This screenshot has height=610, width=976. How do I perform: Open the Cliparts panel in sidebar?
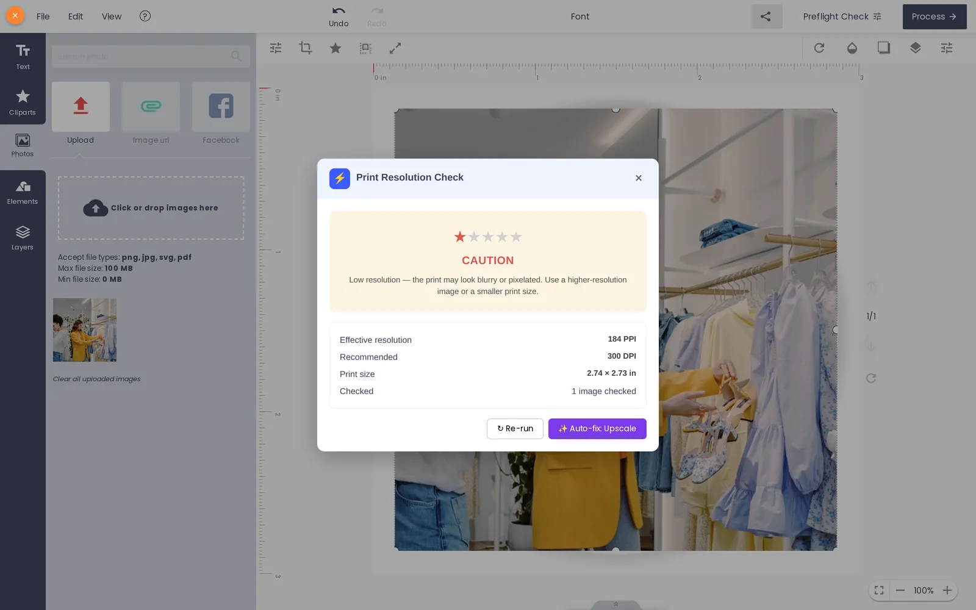point(23,102)
